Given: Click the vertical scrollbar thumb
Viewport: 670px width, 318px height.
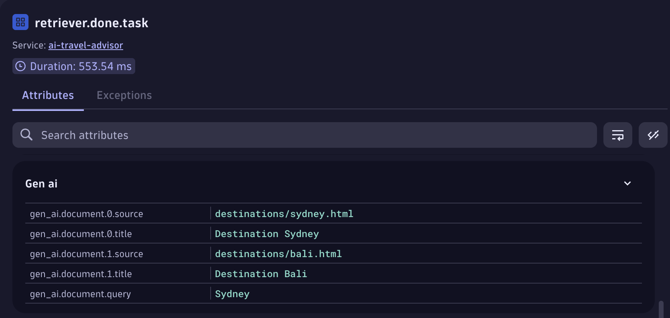Looking at the screenshot, I should pos(661,309).
